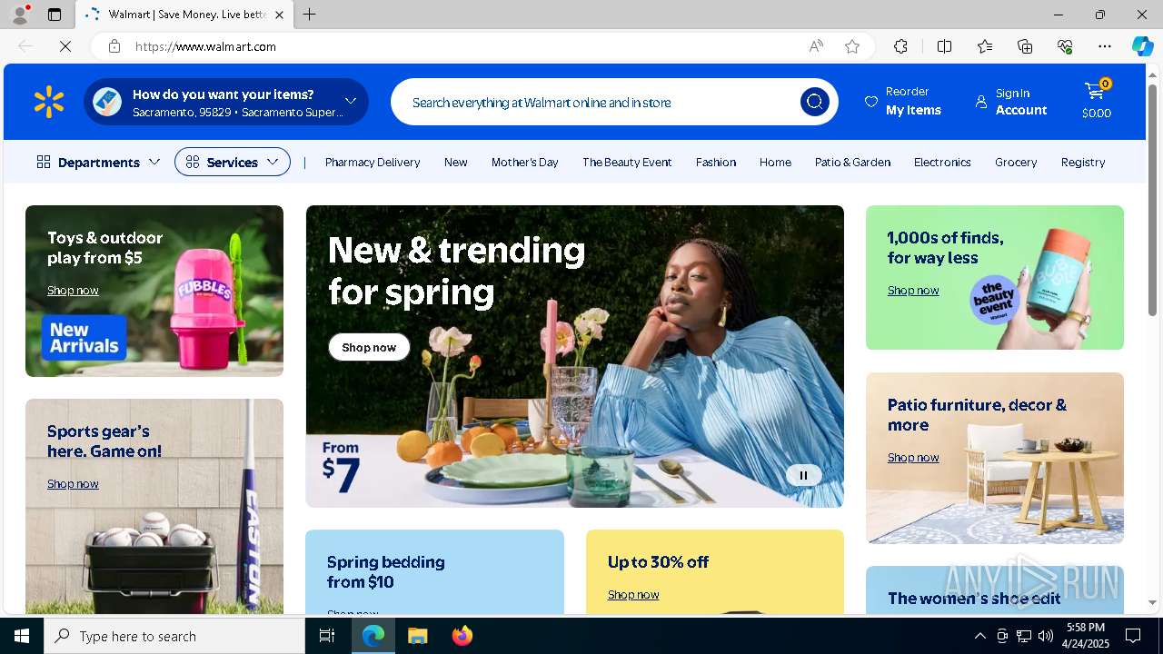The image size is (1163, 654).
Task: Click the Sign In account person icon
Action: click(x=981, y=102)
